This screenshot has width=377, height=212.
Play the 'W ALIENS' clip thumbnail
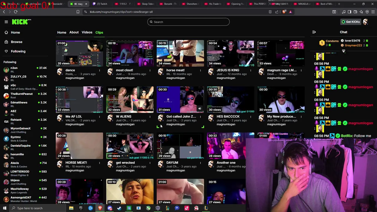click(x=130, y=100)
